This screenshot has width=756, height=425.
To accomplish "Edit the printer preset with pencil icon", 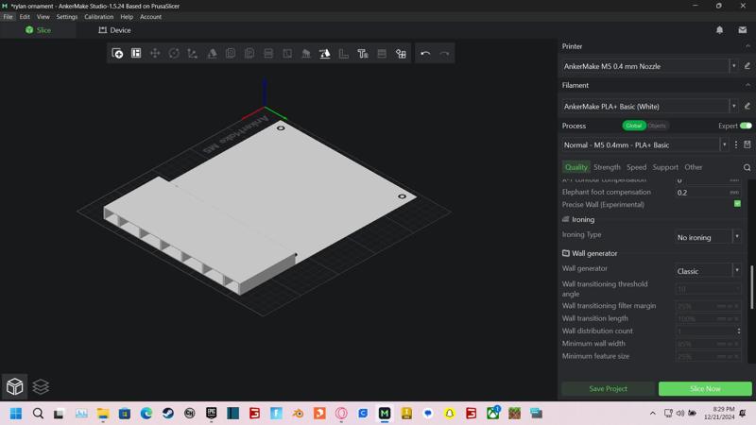I will coord(747,66).
